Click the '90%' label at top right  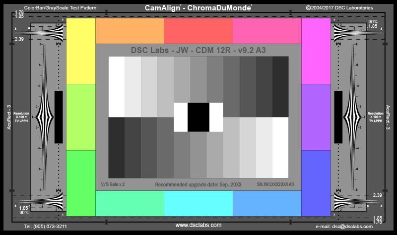tap(373, 22)
